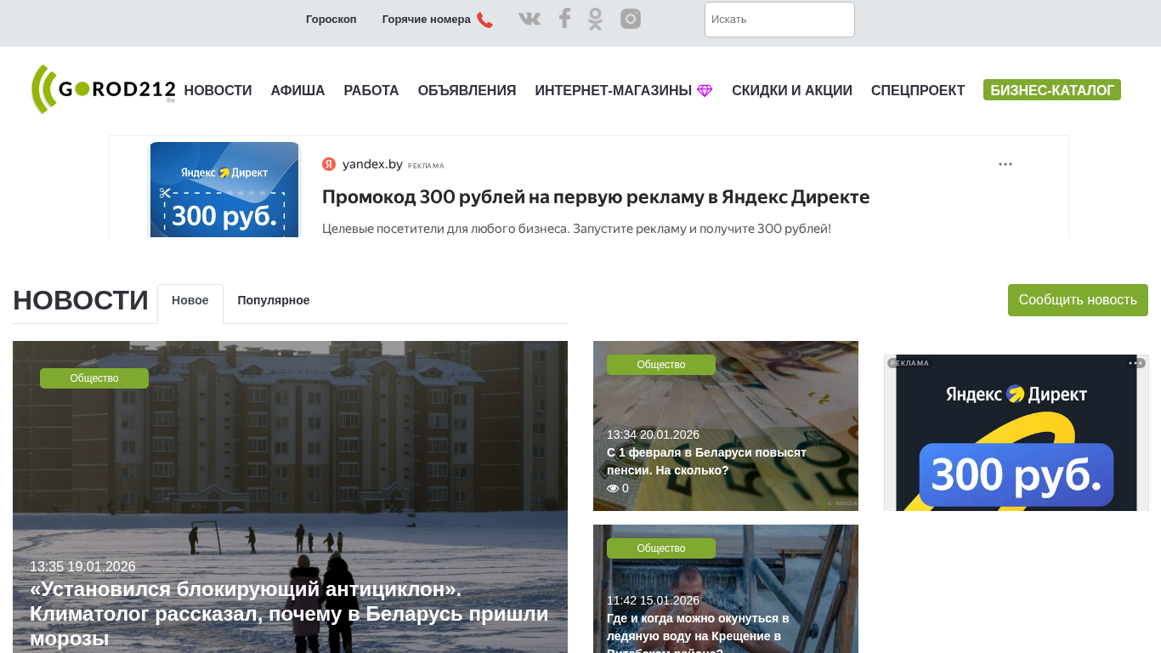Open the Гороскоп link
This screenshot has width=1161, height=653.
pos(331,20)
